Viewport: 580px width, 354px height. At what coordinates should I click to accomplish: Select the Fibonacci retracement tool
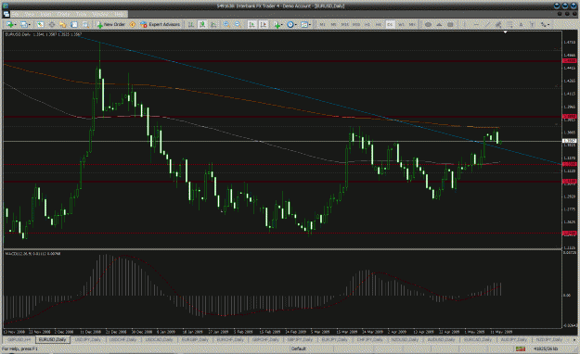pyautogui.click(x=510, y=24)
